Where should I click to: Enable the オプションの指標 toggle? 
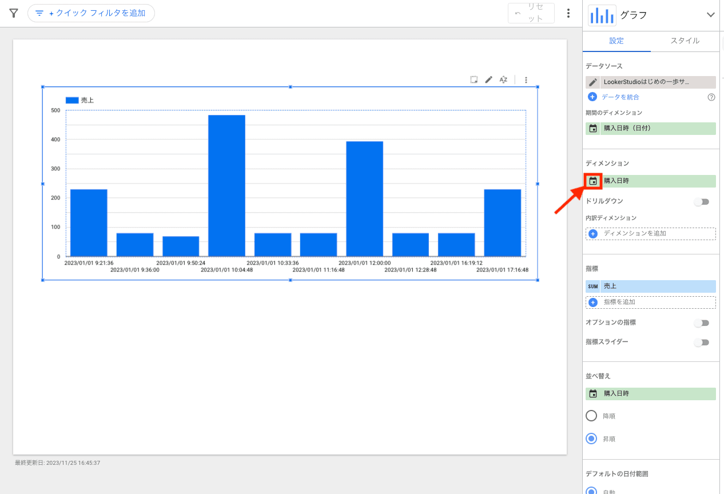(701, 323)
